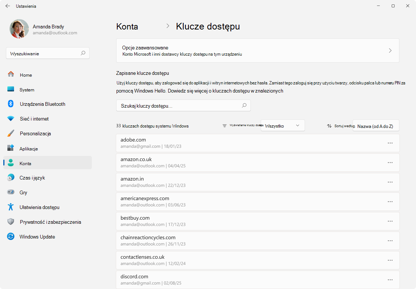Open Urządzenia Bluetooth settings
Screen dimensions: 416x289
(48, 104)
